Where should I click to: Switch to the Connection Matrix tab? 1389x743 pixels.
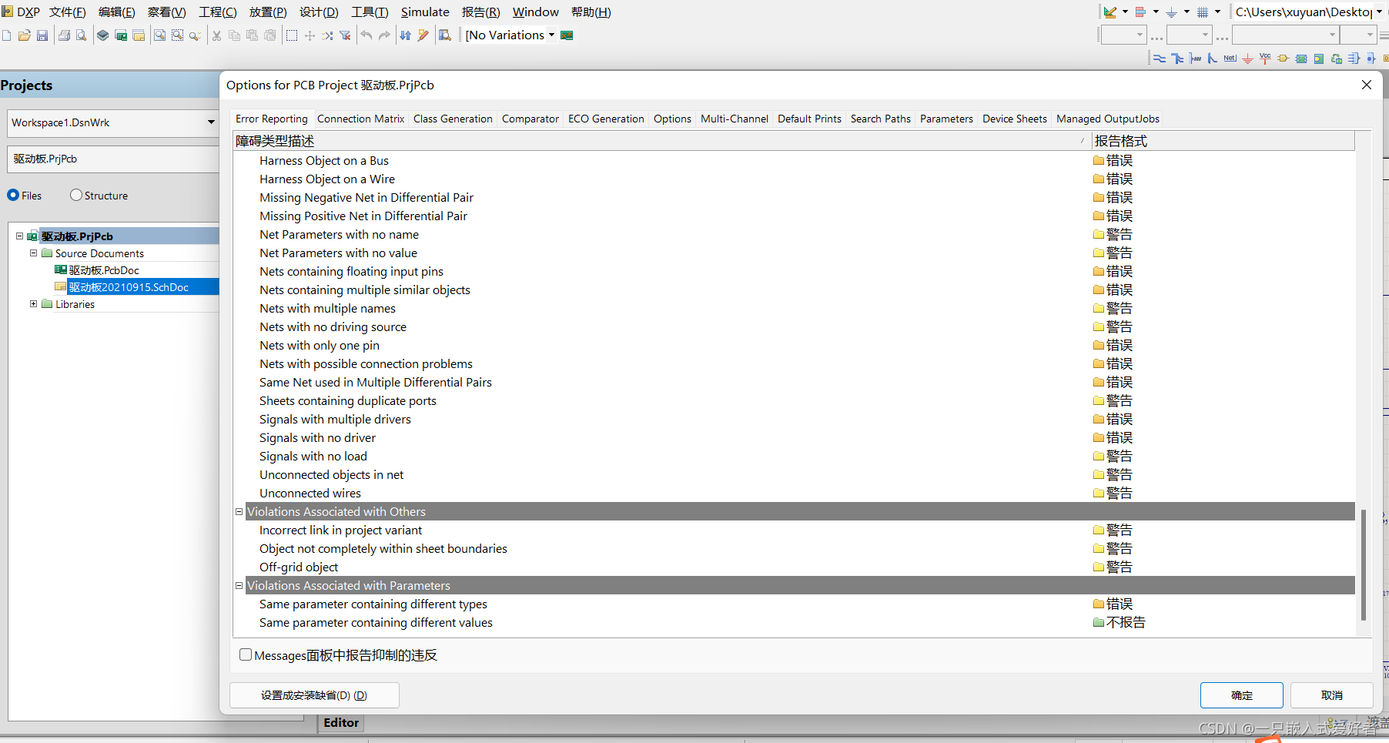360,119
